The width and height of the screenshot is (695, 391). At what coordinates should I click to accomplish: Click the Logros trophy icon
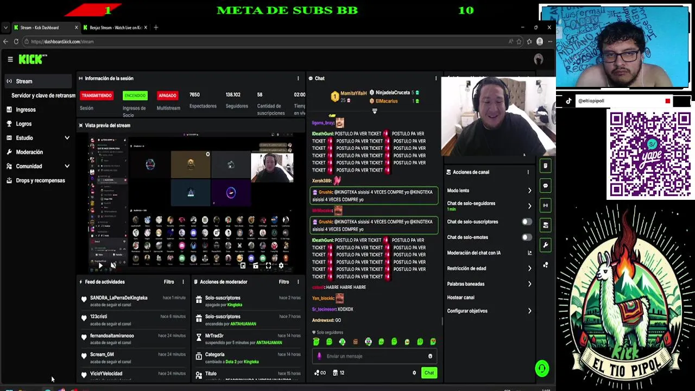(9, 124)
